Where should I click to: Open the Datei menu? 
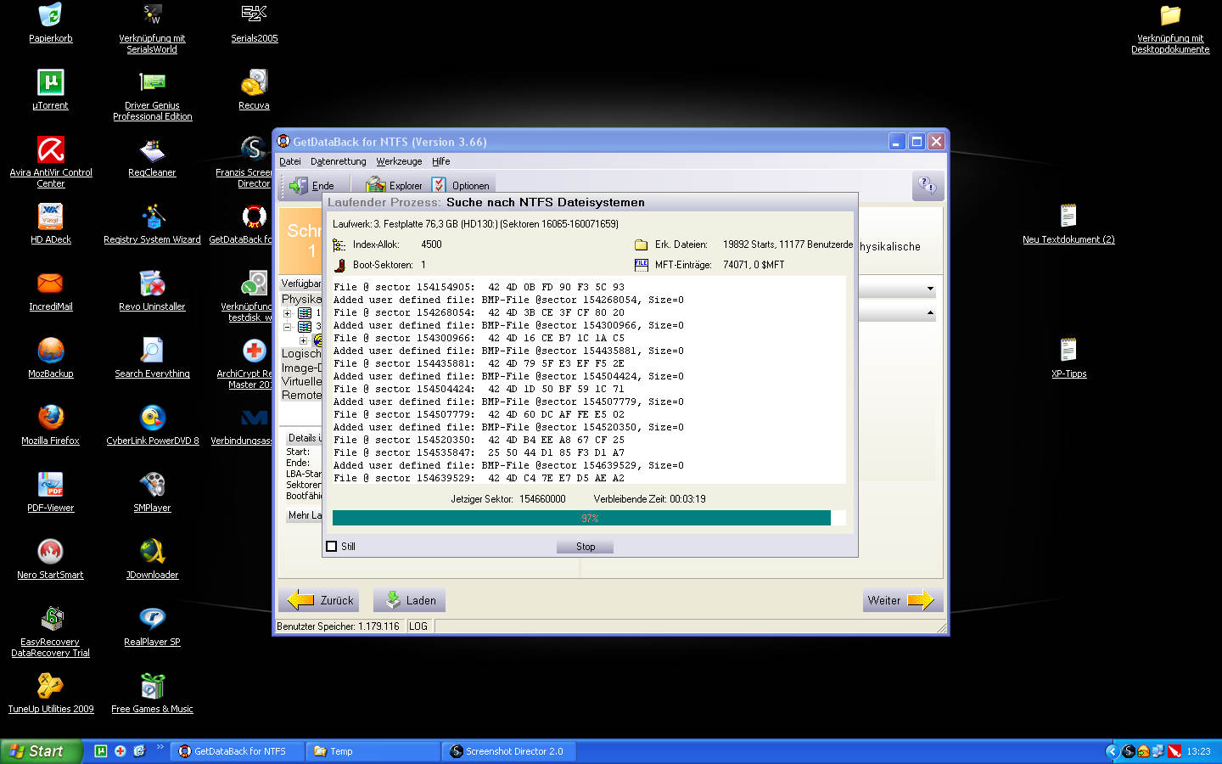(x=290, y=161)
